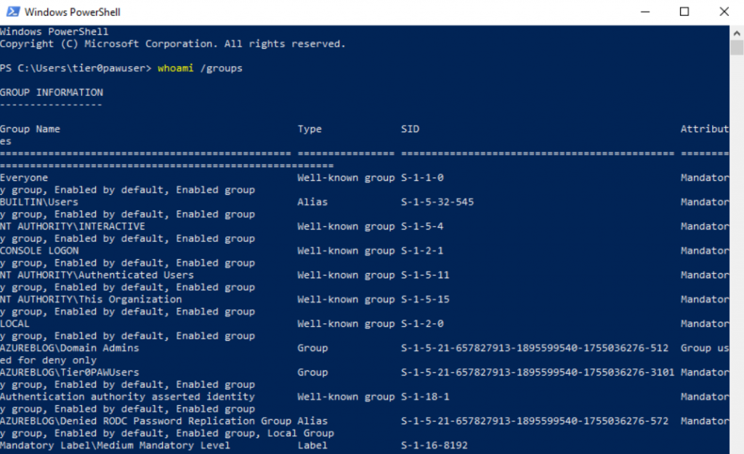Click the BUILTIN\Users group entry
The height and width of the screenshot is (454, 744).
pos(33,201)
